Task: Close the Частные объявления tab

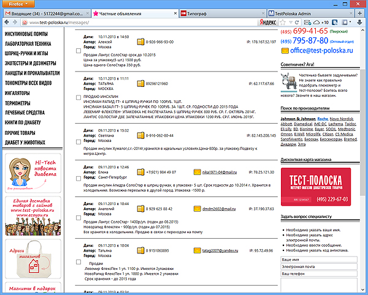Action: pos(175,13)
